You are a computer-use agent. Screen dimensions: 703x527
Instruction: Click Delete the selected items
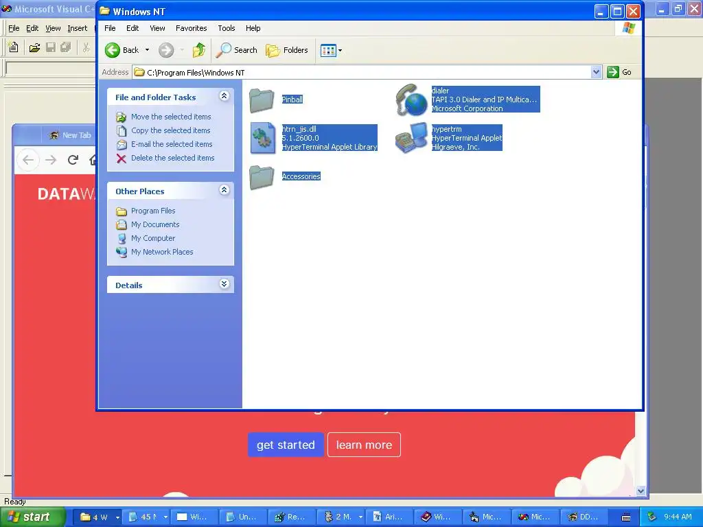tap(172, 159)
